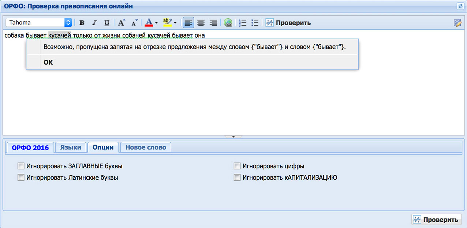The image size is (467, 228).
Task: Center align the text
Action: [201, 23]
